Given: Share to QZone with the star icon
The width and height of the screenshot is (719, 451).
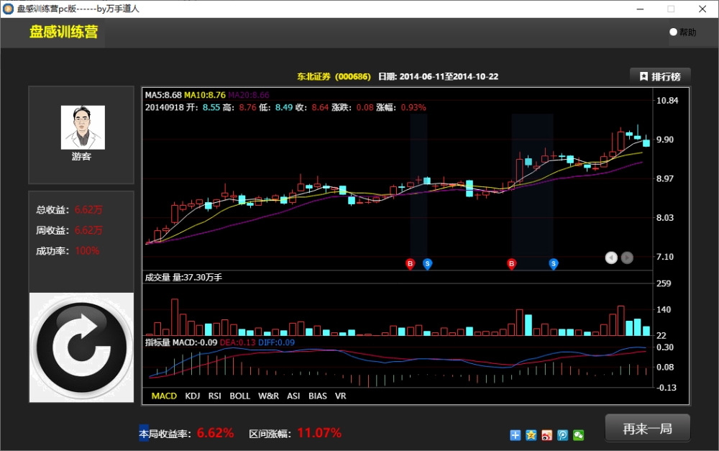Looking at the screenshot, I should coord(531,435).
